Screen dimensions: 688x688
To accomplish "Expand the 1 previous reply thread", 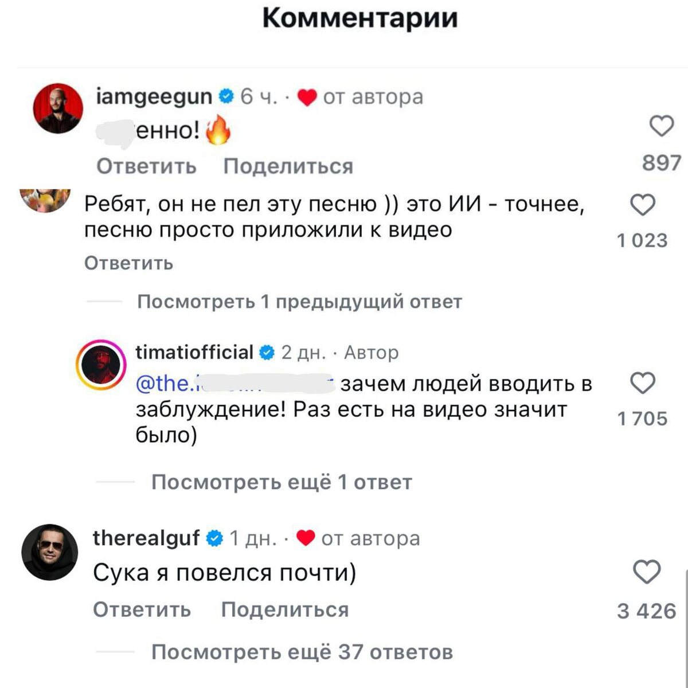I will (300, 301).
